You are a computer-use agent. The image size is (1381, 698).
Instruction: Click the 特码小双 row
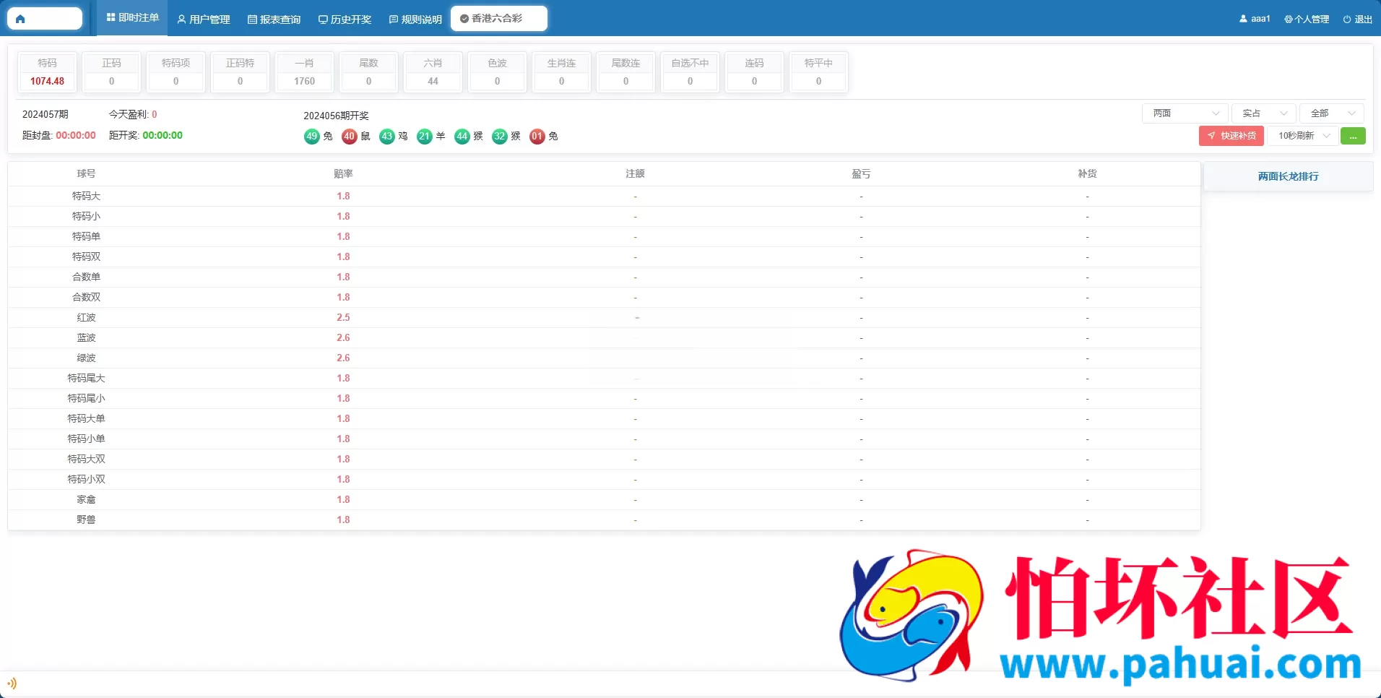[x=604, y=480]
